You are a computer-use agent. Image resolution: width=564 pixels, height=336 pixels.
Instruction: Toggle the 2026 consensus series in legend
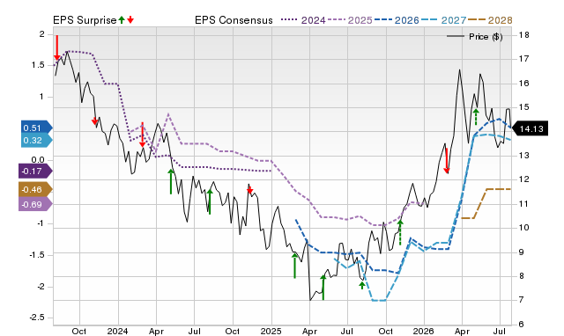pyautogui.click(x=397, y=20)
